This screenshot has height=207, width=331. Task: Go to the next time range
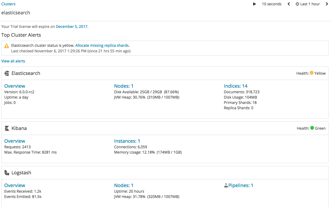[327, 4]
